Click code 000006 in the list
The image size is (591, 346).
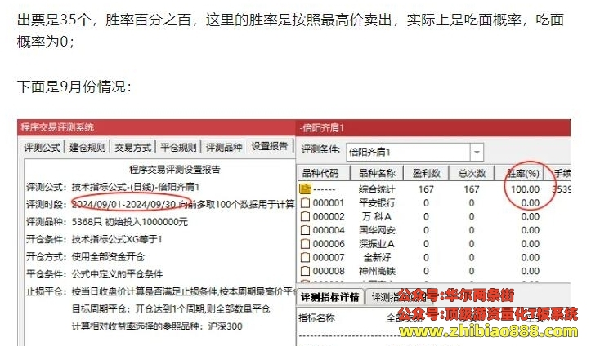point(329,244)
